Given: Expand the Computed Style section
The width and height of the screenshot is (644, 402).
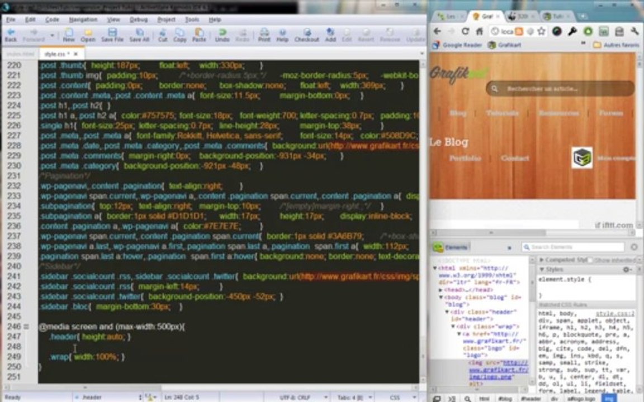Looking at the screenshot, I should click(x=542, y=260).
